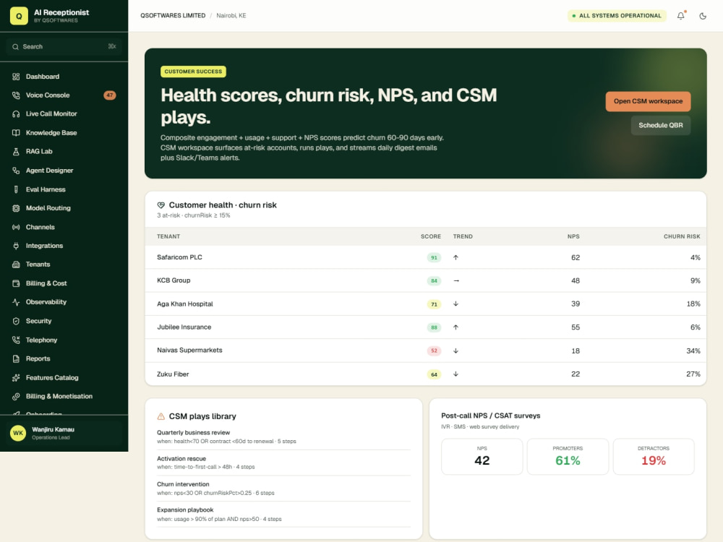This screenshot has height=542, width=723.
Task: Click the Nairobi, KE breadcrumb
Action: [x=231, y=16]
